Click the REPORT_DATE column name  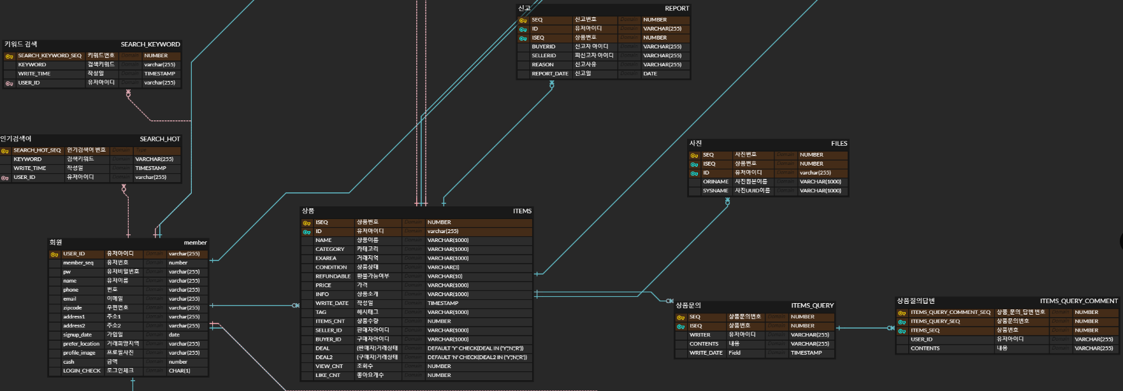tap(550, 73)
